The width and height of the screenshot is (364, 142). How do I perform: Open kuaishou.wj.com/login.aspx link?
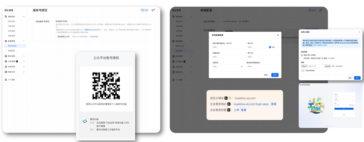(x=252, y=104)
